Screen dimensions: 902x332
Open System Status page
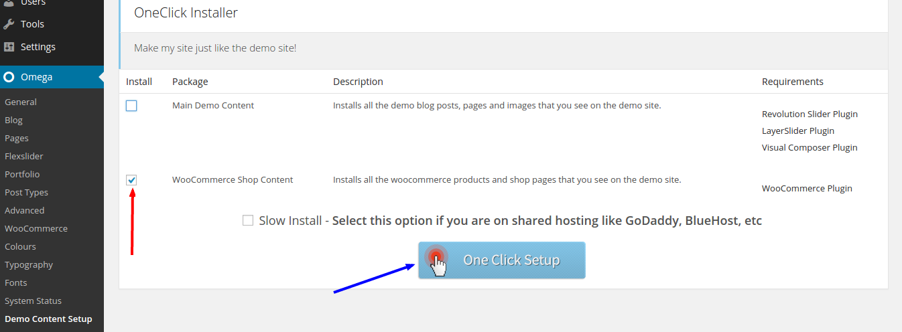pos(33,301)
